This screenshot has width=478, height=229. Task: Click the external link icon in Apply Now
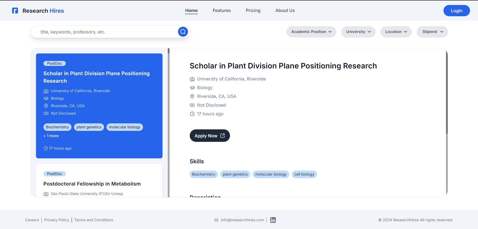pyautogui.click(x=222, y=136)
